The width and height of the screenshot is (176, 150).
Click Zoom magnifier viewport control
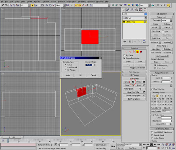[x=163, y=145]
